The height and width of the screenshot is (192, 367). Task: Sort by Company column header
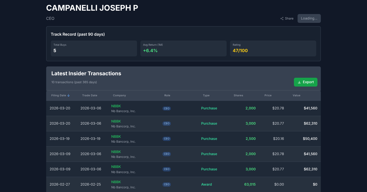[119, 95]
